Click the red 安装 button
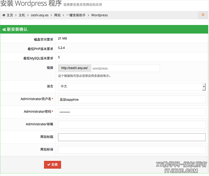 coord(53,165)
